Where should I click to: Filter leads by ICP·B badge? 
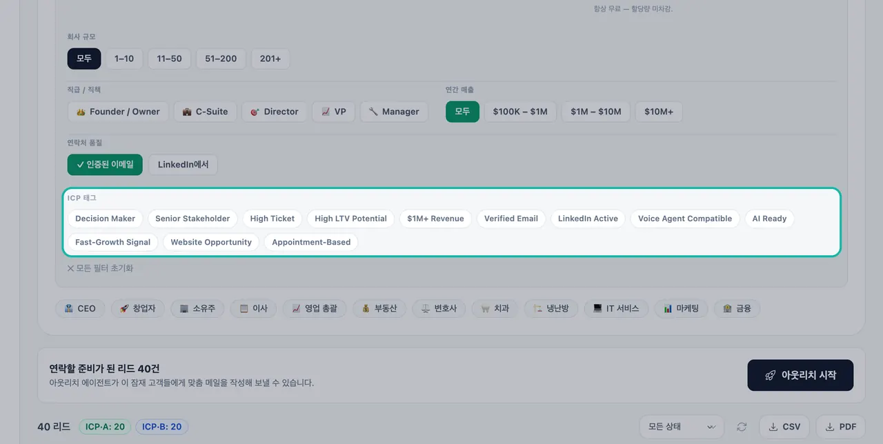(x=161, y=427)
